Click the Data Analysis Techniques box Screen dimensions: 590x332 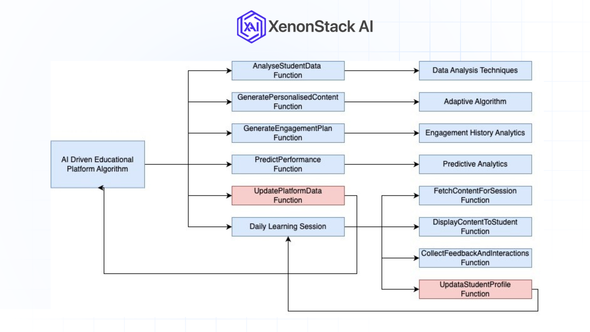tap(475, 70)
